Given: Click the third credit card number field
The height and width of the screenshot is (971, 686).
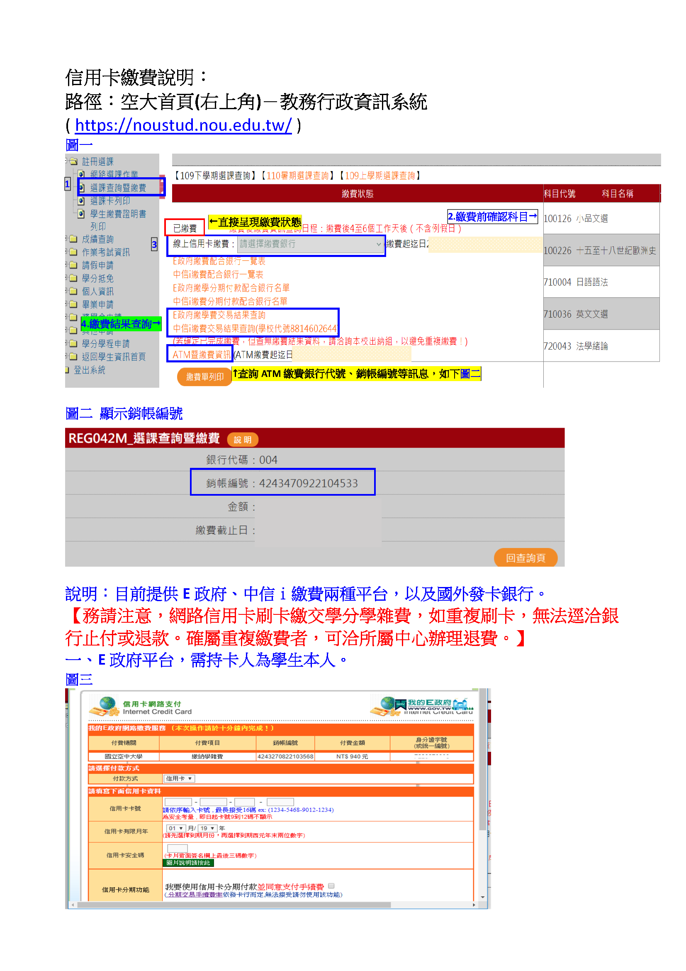Looking at the screenshot, I should tap(245, 802).
